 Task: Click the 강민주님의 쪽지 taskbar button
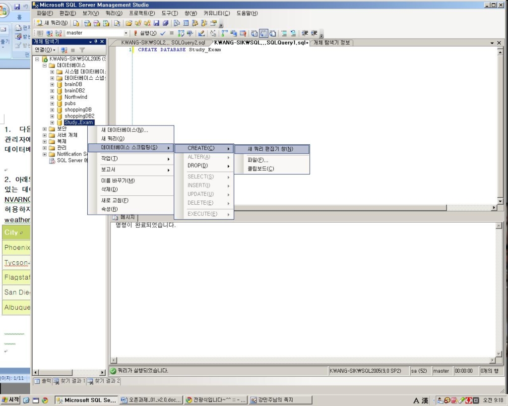click(281, 400)
